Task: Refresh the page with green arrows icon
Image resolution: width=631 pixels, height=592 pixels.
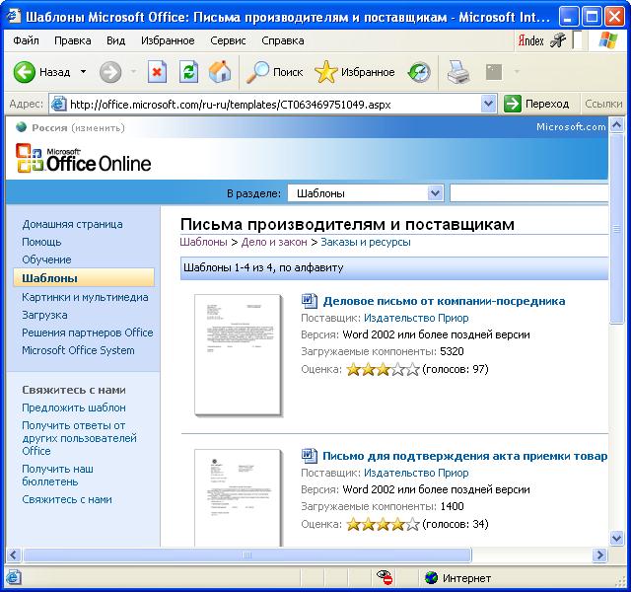Action: click(x=188, y=72)
